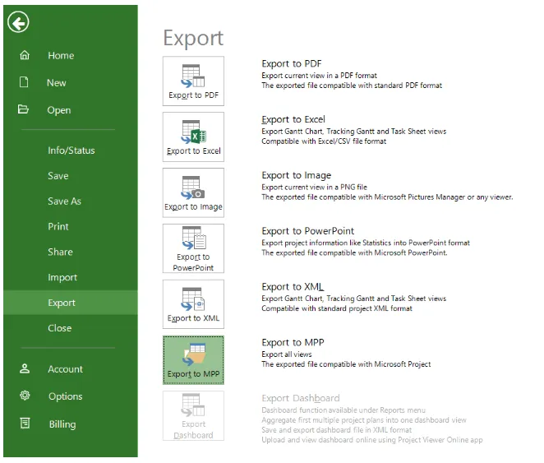The height and width of the screenshot is (463, 544).
Task: Click the greyed Export Dashboard tile
Action: tap(193, 416)
